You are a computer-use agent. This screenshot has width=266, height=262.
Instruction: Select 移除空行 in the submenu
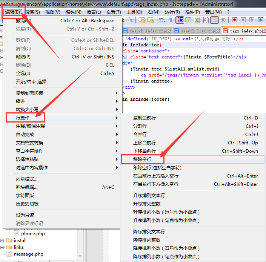tap(193, 159)
